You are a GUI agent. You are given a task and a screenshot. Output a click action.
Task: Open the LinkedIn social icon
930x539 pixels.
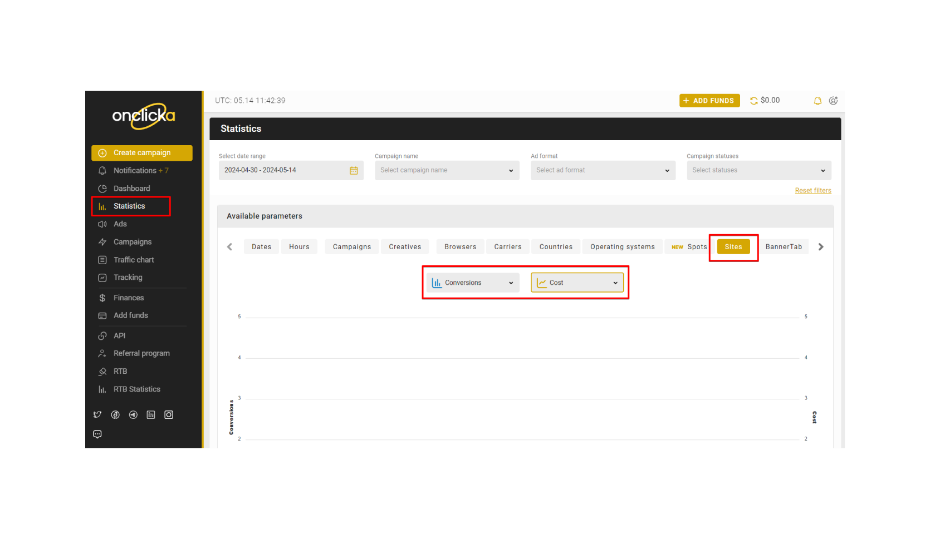[x=151, y=415]
